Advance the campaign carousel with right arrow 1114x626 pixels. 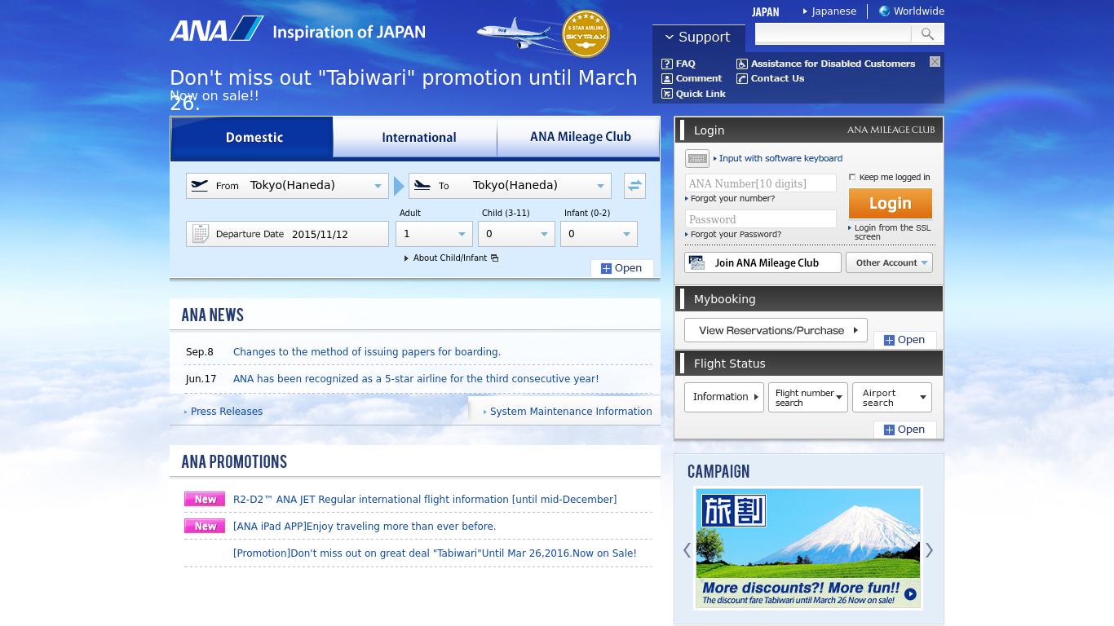(930, 550)
